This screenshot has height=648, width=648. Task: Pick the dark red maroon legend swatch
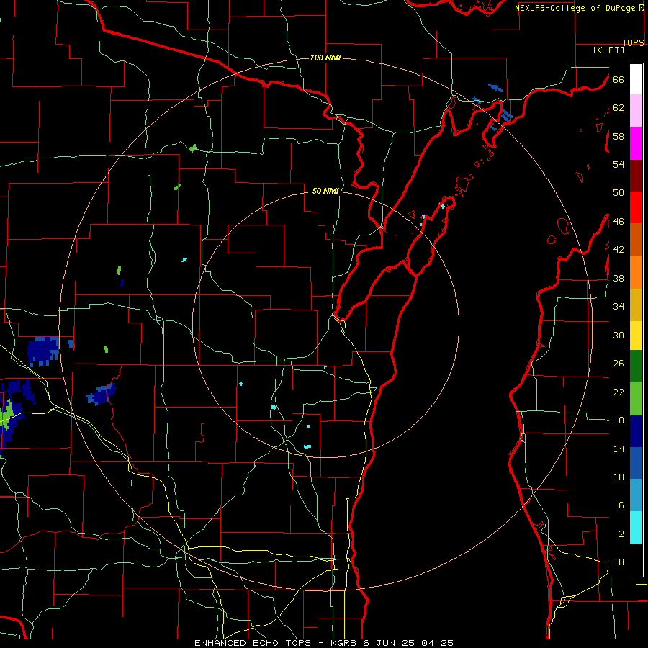636,176
